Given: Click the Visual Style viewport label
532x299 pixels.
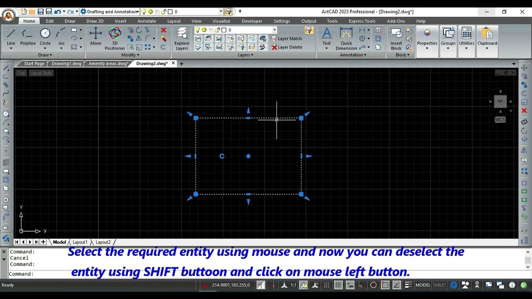Looking at the screenshot, I should click(x=41, y=73).
